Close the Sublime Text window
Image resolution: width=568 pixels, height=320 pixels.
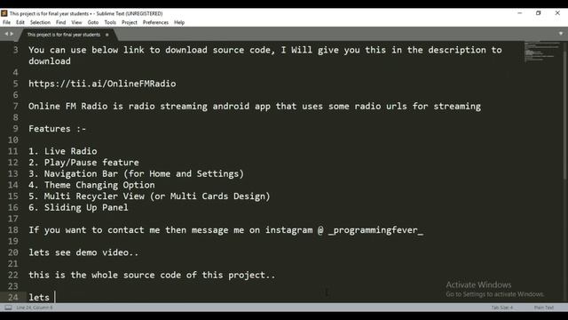point(557,13)
